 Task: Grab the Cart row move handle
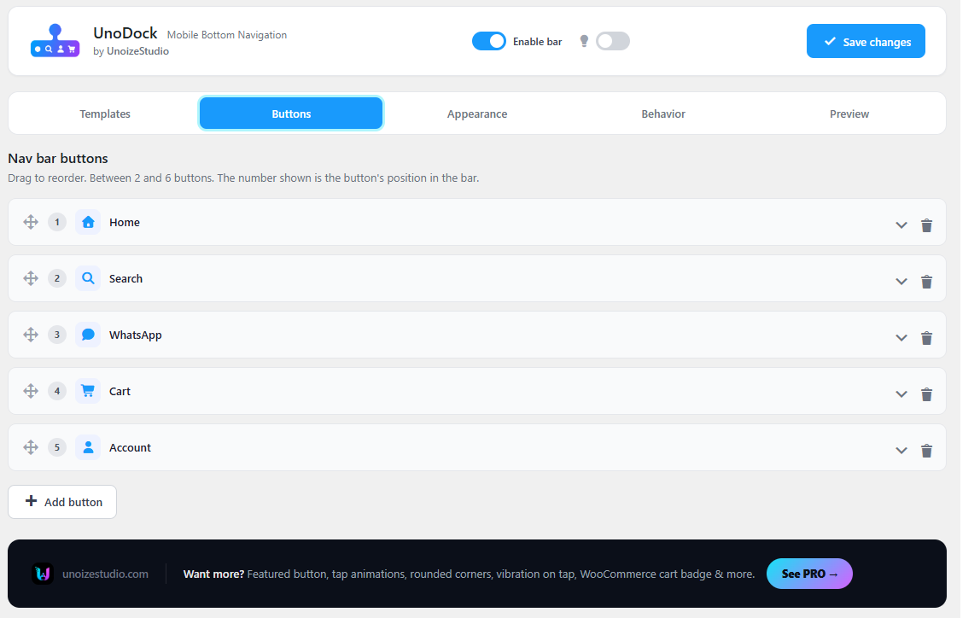(x=31, y=391)
